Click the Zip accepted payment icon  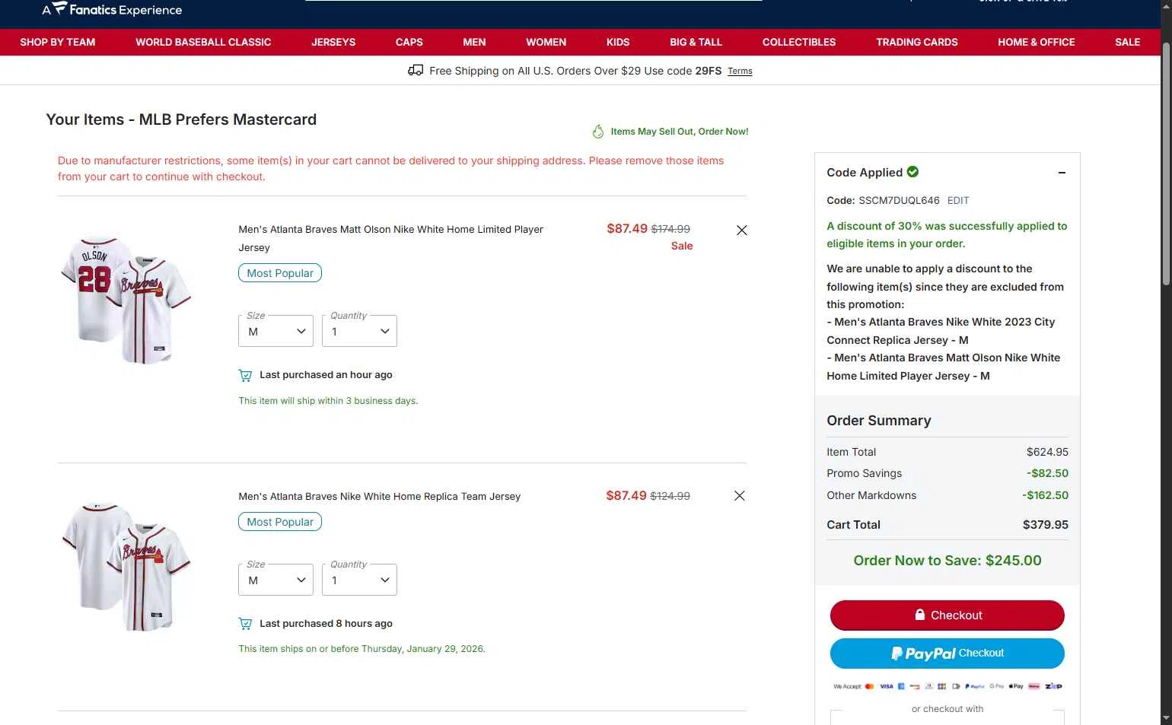pyautogui.click(x=1054, y=686)
